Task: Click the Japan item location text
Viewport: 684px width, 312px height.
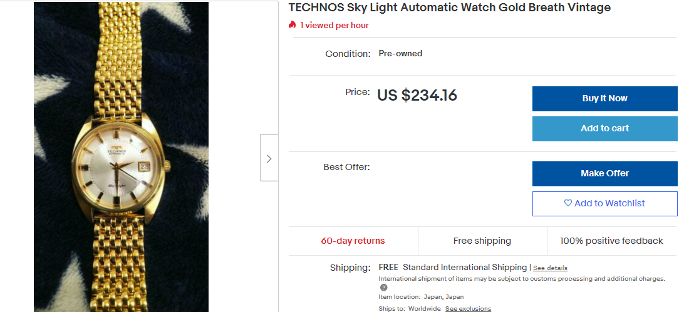Action: point(442,297)
